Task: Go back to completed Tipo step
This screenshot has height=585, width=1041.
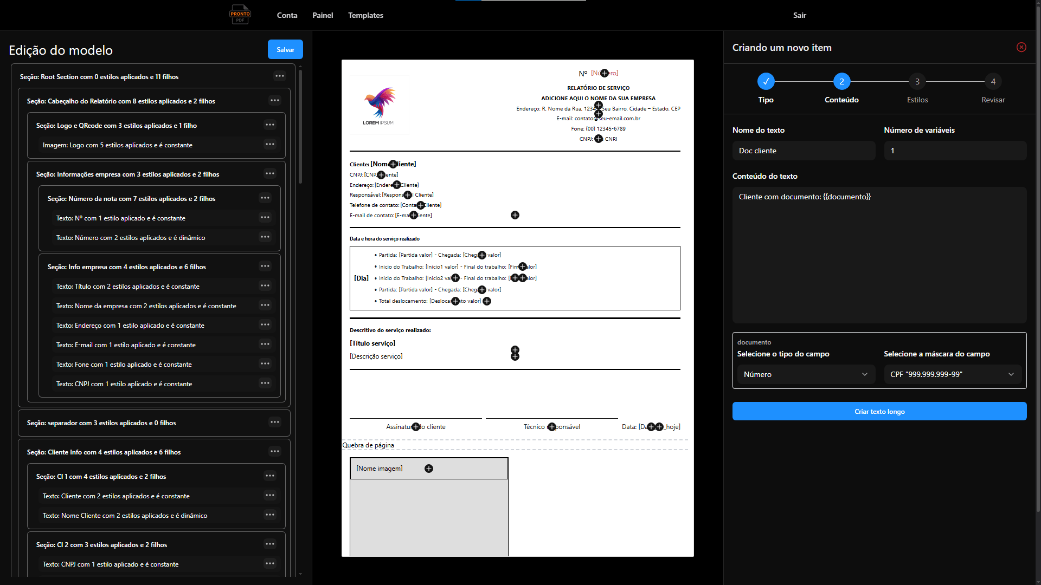Action: tap(766, 82)
